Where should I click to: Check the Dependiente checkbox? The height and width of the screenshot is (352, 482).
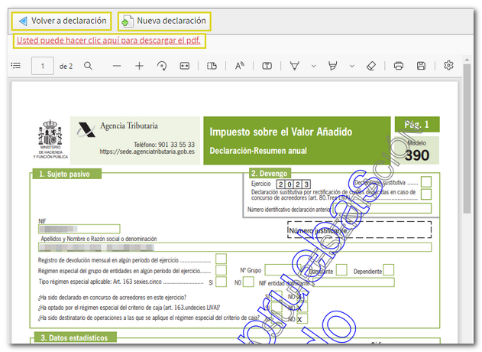pyautogui.click(x=389, y=269)
